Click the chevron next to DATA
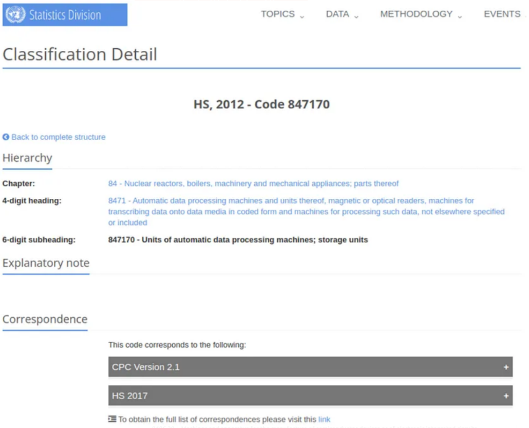529x428 pixels. (356, 16)
